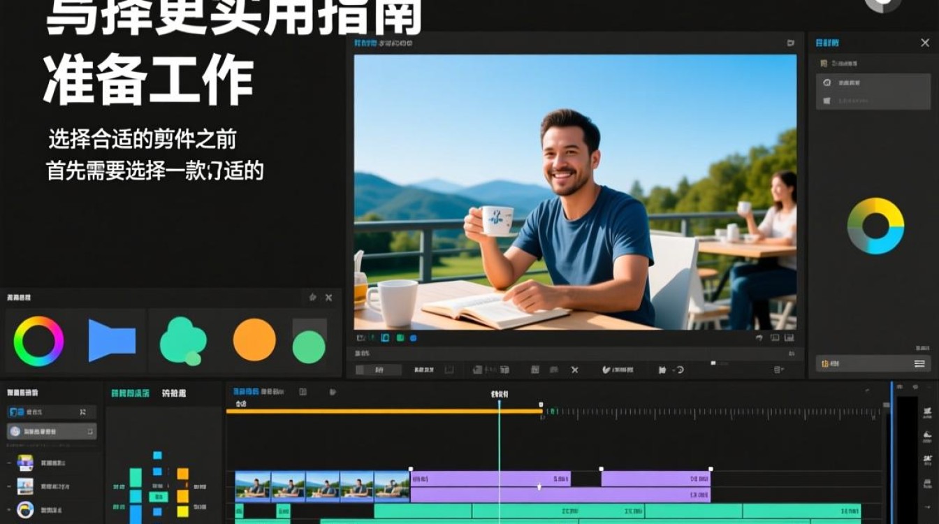This screenshot has height=524, width=939.
Task: Click the play-arrow icon in timeline header
Action: point(333,392)
